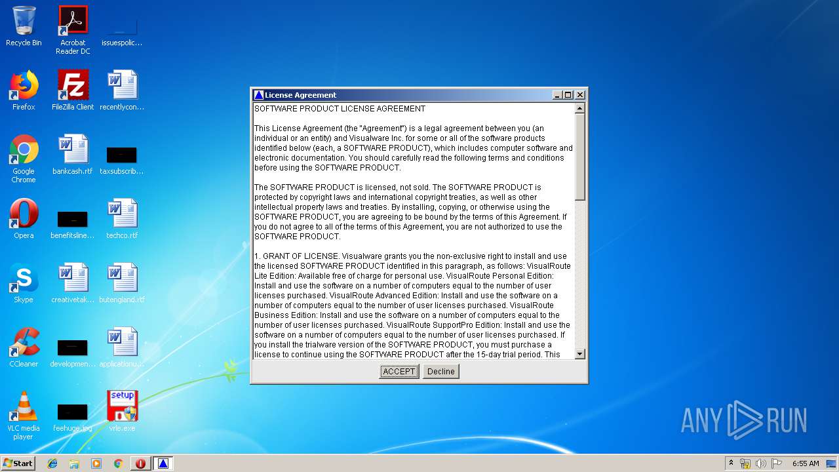Viewport: 839px width, 472px height.
Task: Click the network tray icon
Action: (745, 463)
